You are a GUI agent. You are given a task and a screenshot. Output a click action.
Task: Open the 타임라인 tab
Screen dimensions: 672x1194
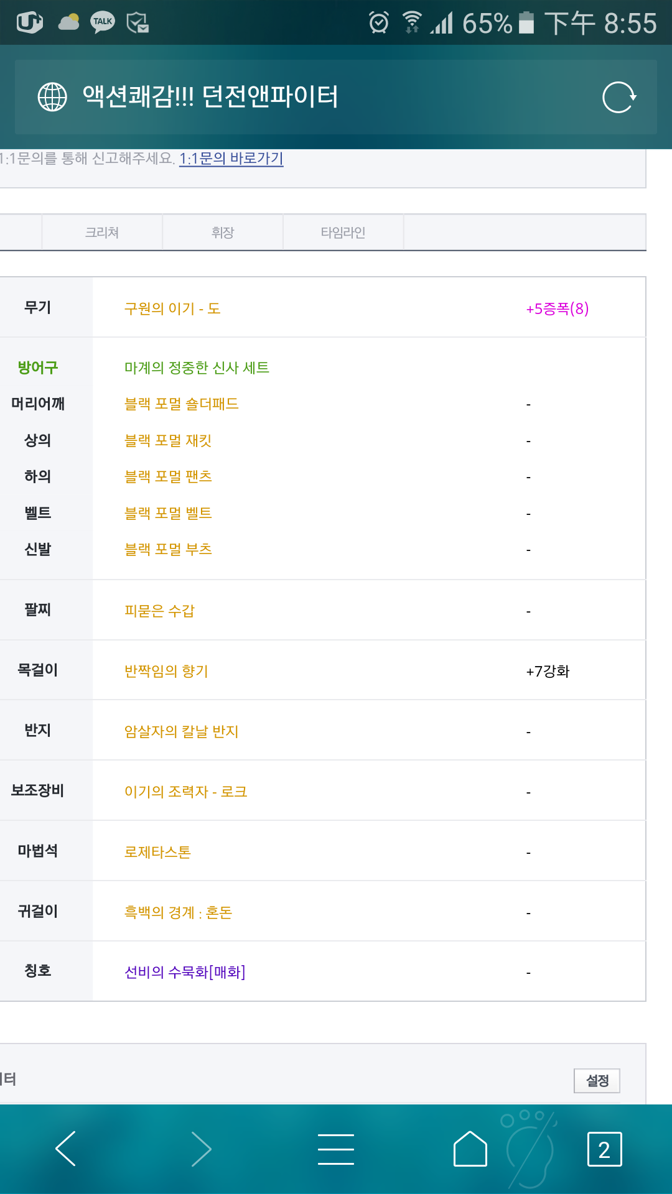(x=343, y=233)
